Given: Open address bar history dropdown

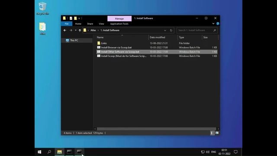Looking at the screenshot, I should point(165,30).
